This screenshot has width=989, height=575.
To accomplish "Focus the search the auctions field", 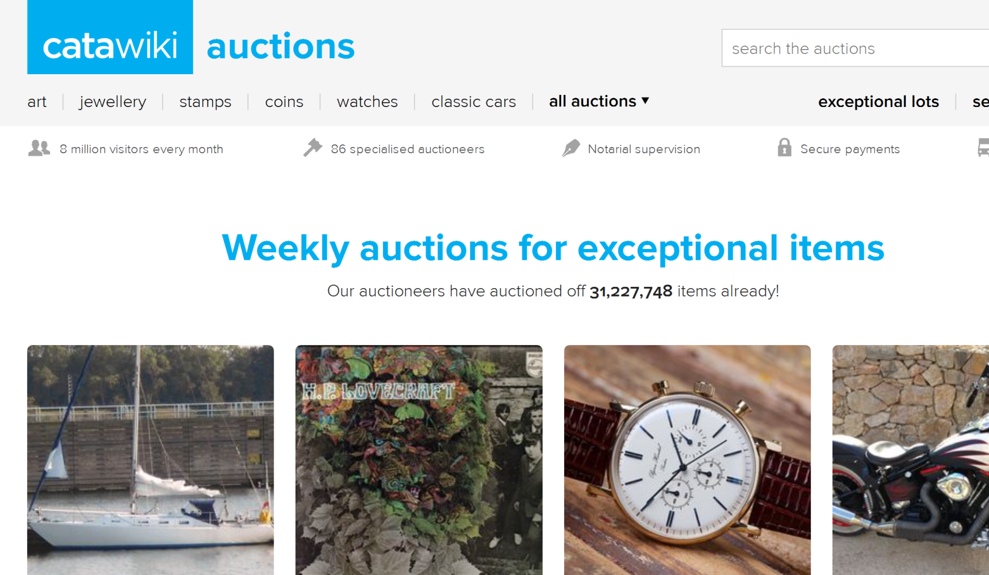I will pos(855,48).
